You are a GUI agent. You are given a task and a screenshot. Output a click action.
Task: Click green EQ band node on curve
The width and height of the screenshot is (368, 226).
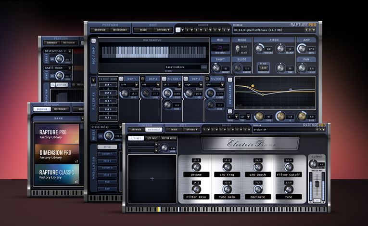(x=263, y=95)
